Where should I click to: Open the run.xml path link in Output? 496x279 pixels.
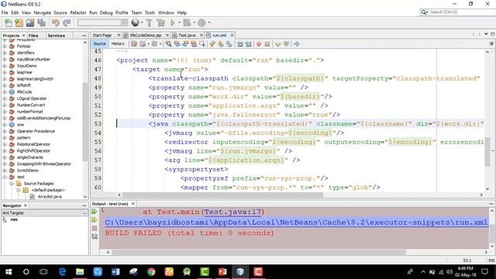coord(296,222)
